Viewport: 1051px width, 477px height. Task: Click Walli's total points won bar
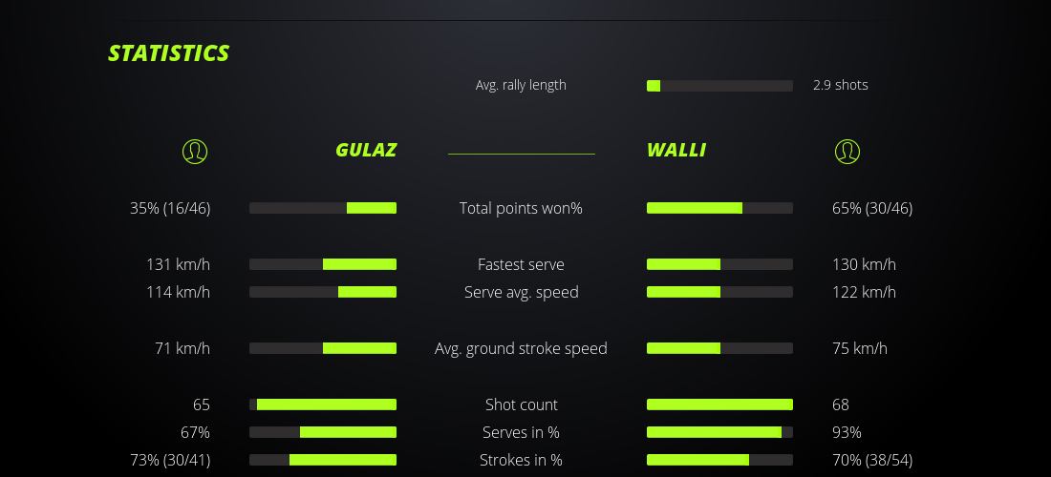[719, 208]
